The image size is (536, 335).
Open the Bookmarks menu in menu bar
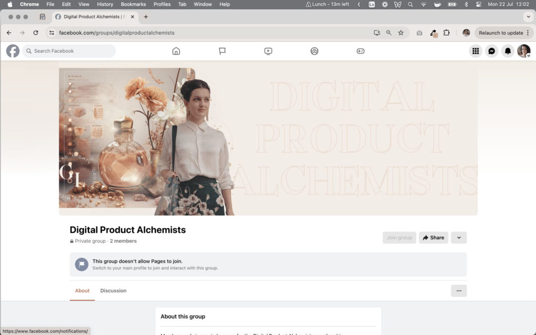click(x=133, y=4)
